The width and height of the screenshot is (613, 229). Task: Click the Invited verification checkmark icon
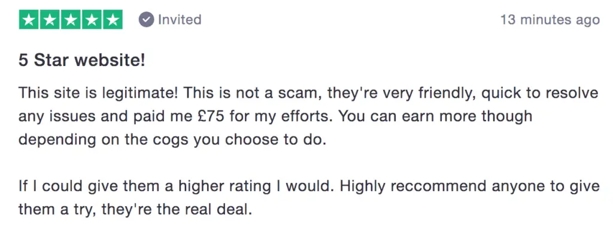pos(146,20)
